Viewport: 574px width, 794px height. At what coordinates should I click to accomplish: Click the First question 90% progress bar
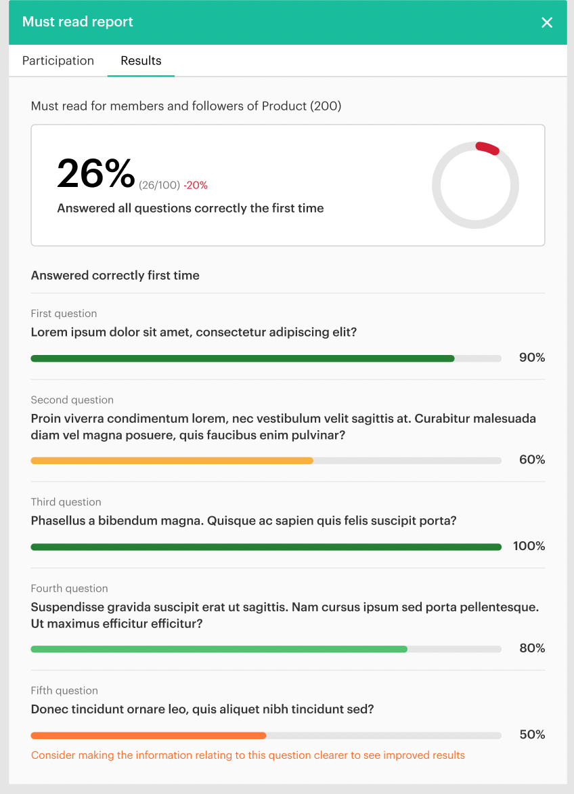pyautogui.click(x=242, y=358)
